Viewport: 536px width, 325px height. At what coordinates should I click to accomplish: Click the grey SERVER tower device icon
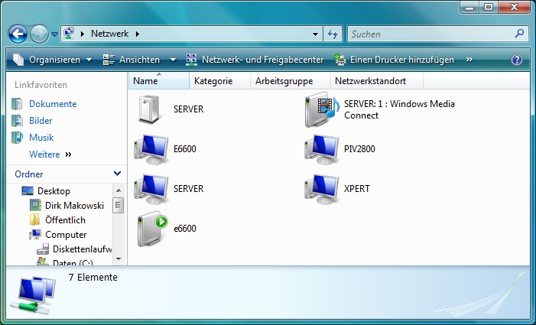click(150, 109)
